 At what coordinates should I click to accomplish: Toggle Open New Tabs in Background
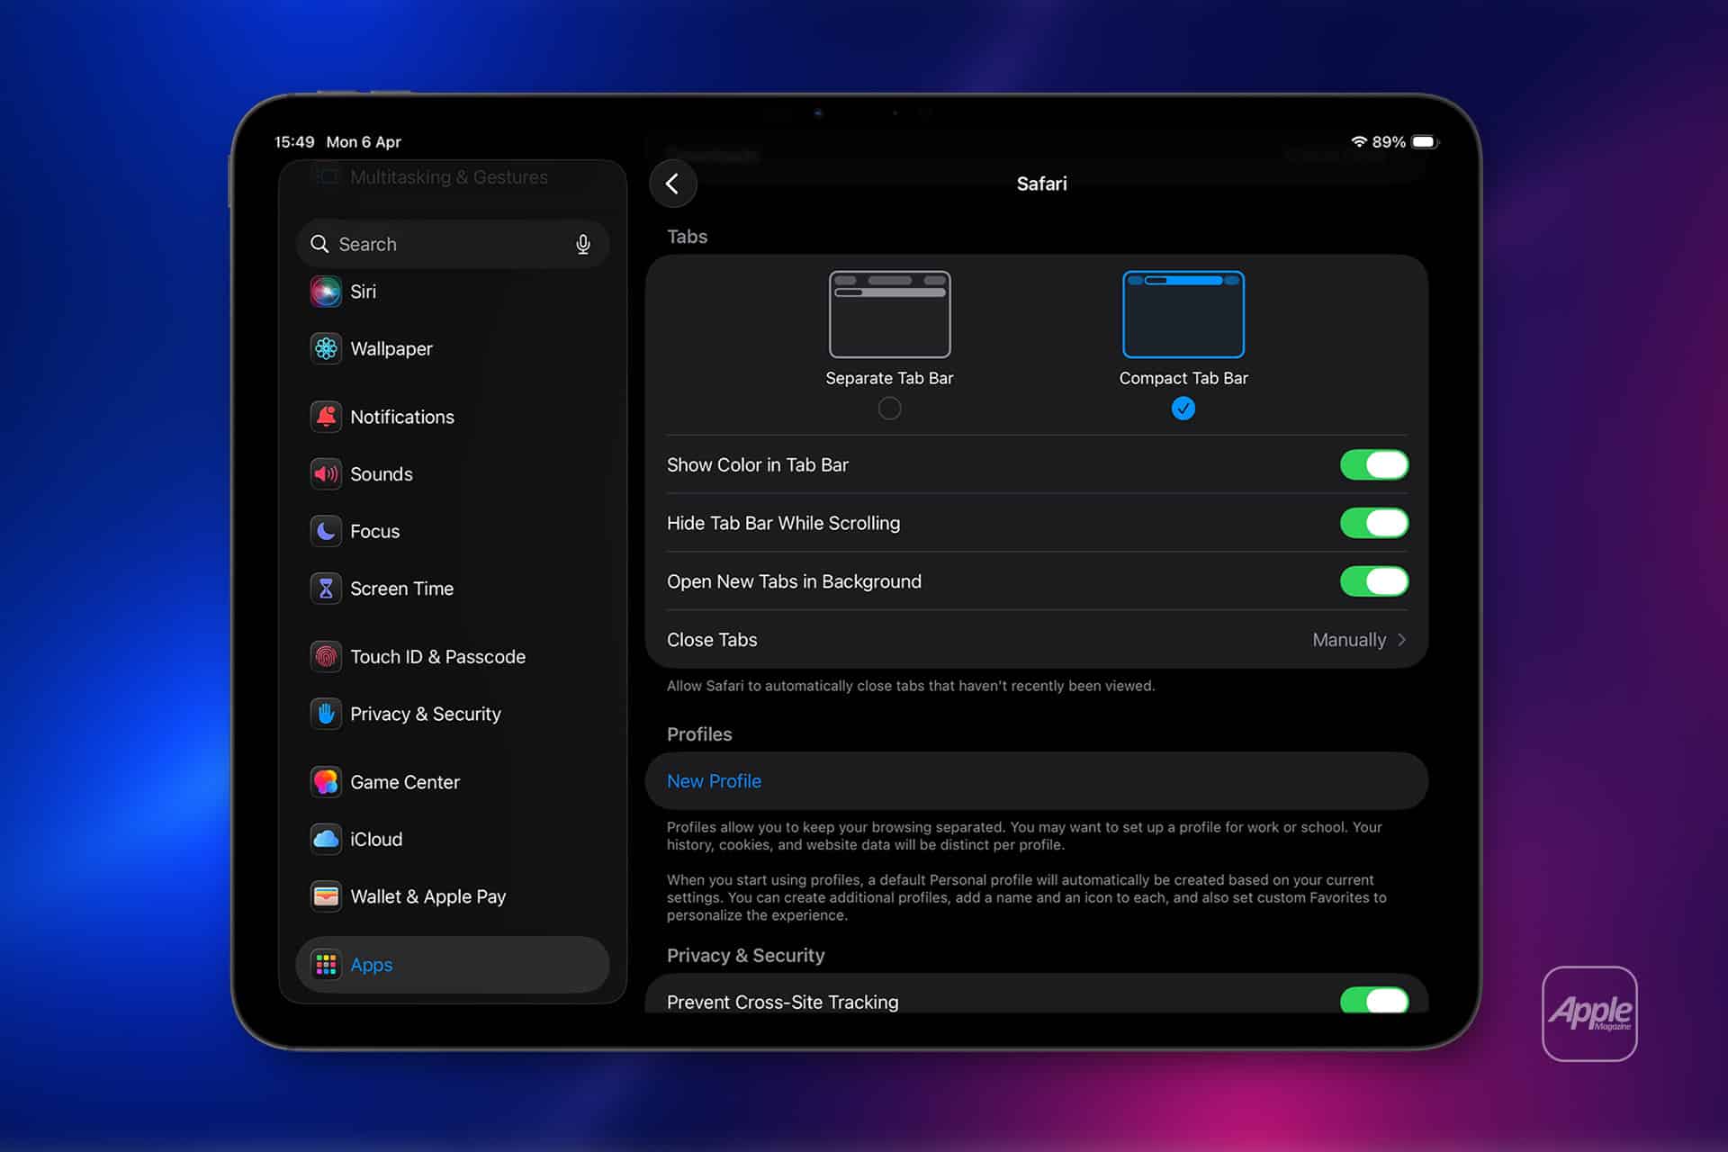pos(1374,581)
